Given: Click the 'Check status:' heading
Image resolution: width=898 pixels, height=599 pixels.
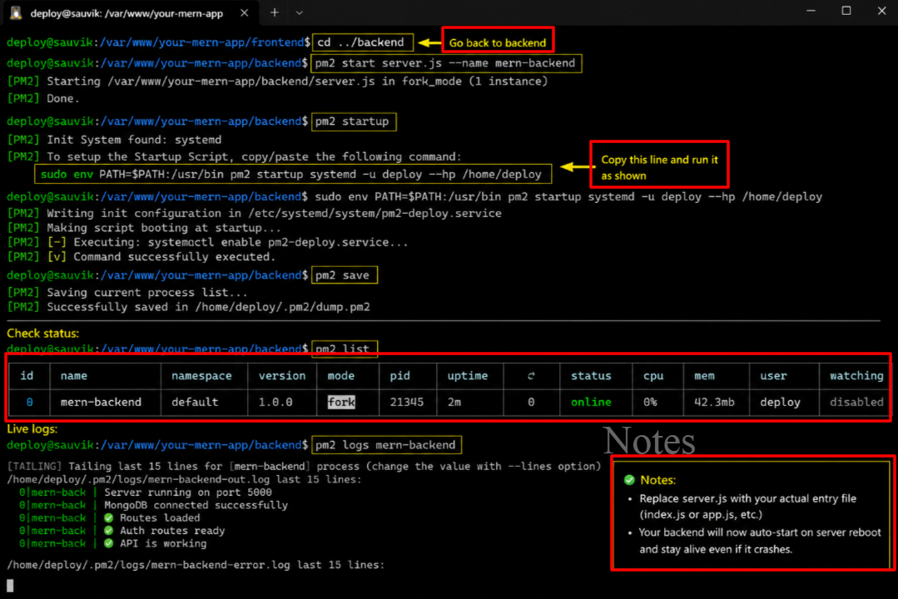Looking at the screenshot, I should coord(43,334).
